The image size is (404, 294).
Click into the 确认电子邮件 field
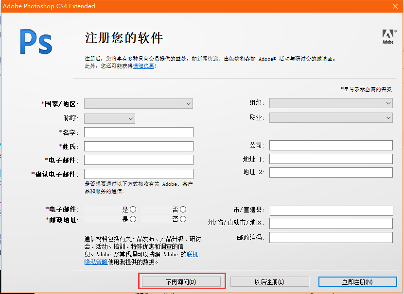(139, 174)
